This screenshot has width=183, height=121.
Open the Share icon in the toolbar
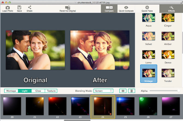point(29,7)
